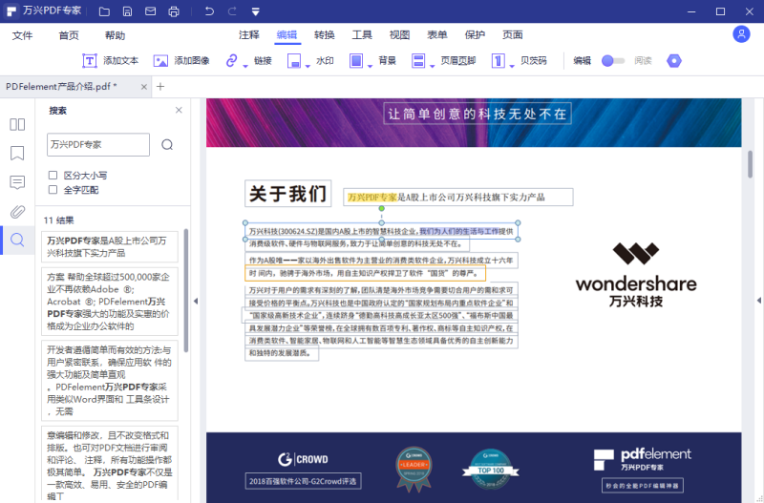Open the 文件 menu
This screenshot has height=503, width=764.
tap(22, 35)
